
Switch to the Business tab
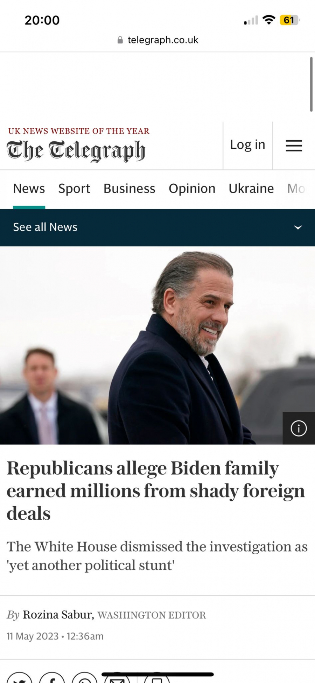click(129, 189)
